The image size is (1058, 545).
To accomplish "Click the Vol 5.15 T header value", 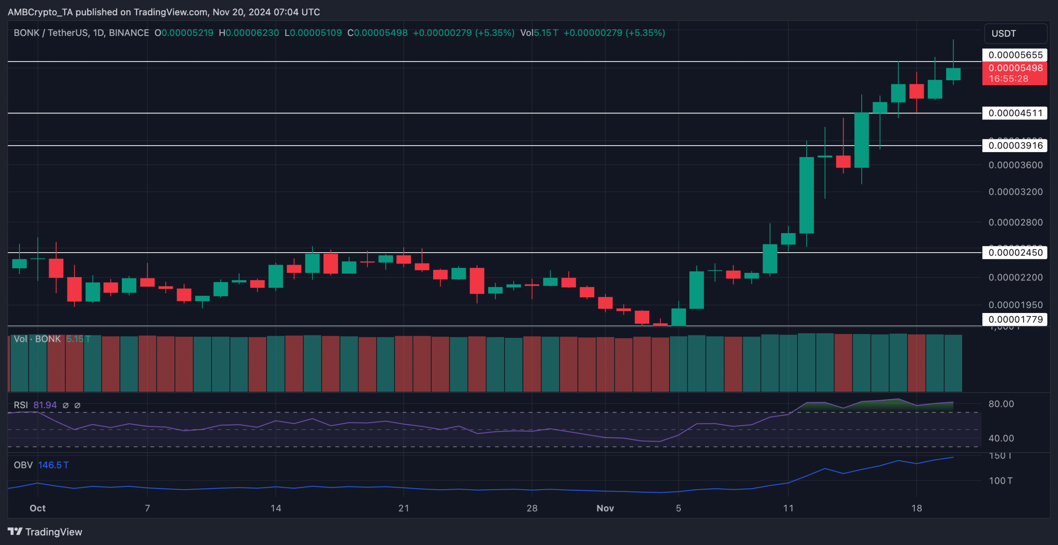I will (539, 33).
